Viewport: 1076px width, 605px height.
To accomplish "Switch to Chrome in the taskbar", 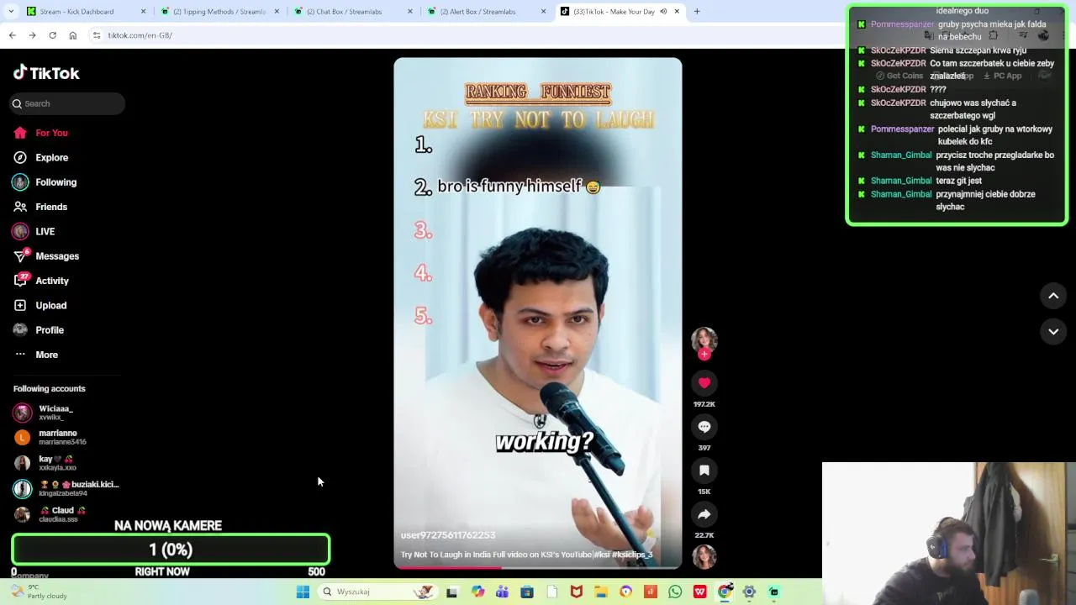I will [725, 592].
